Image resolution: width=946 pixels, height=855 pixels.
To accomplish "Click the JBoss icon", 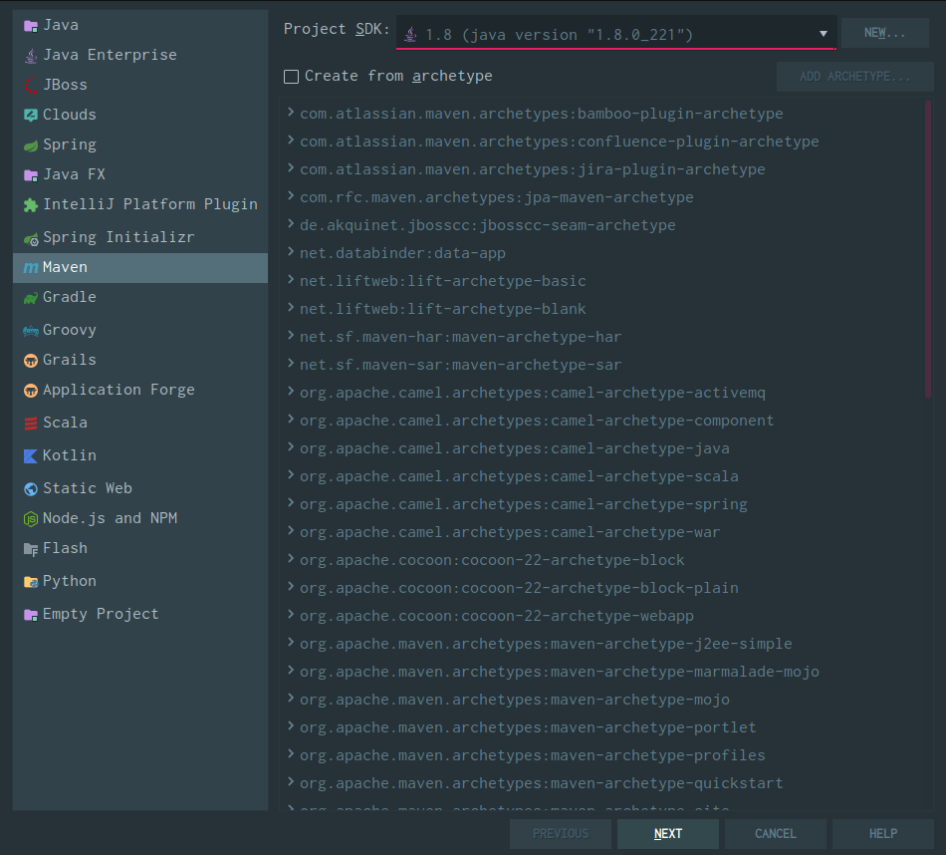I will coord(31,85).
